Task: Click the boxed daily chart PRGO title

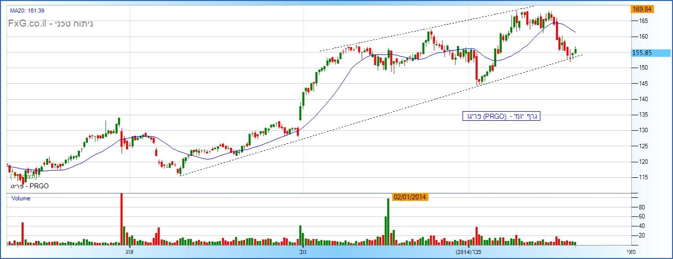Action: (501, 116)
